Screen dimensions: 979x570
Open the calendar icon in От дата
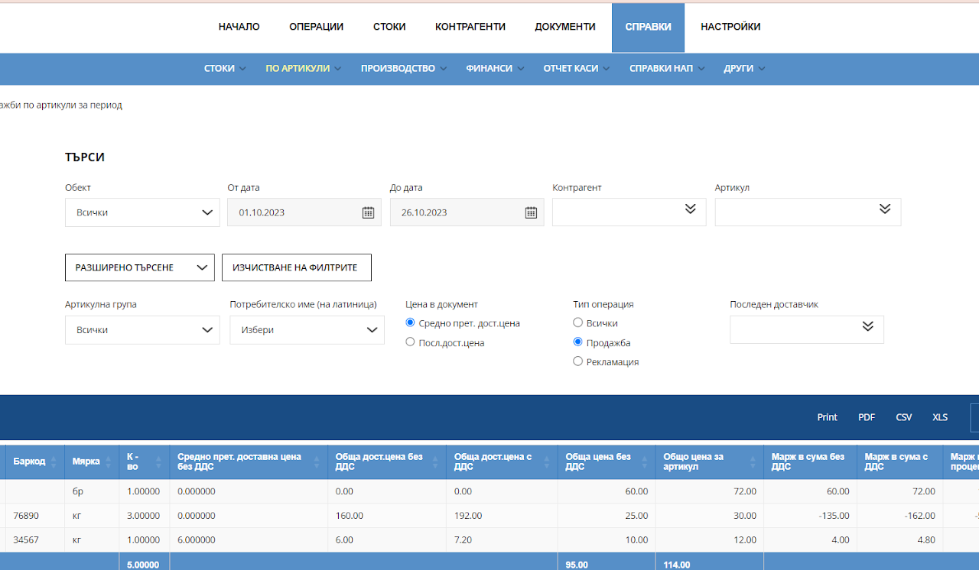click(368, 212)
